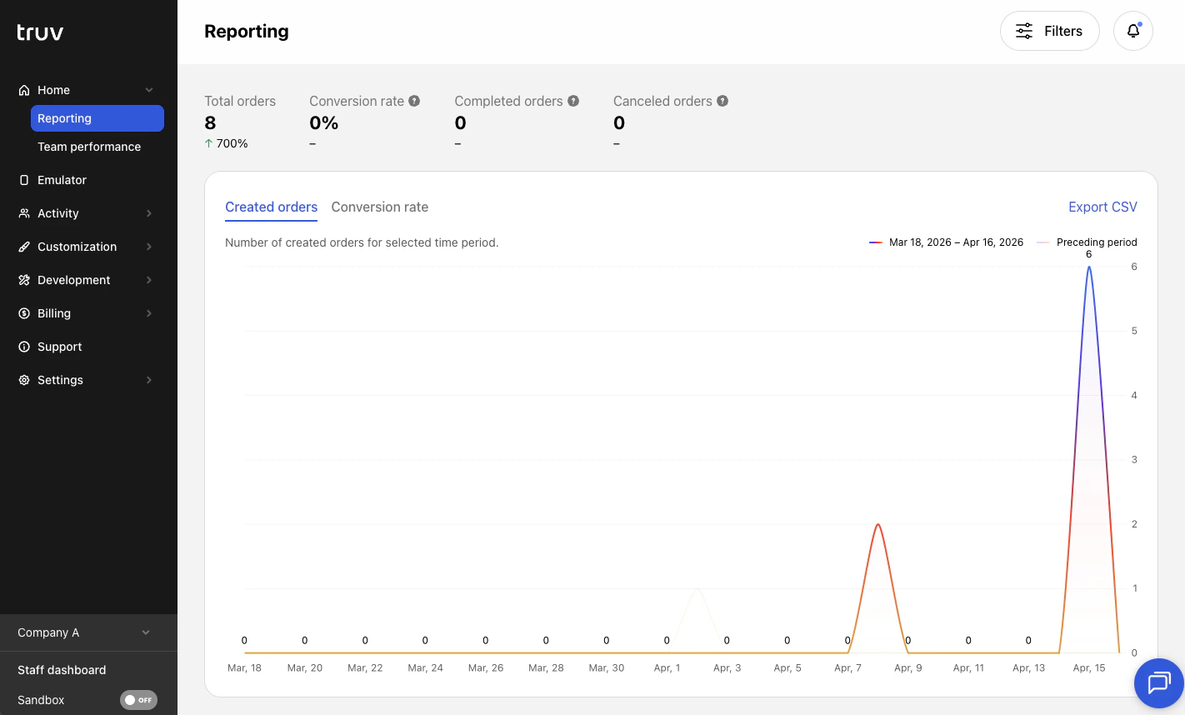Click the chart peak labeled 6
The width and height of the screenshot is (1185, 715).
1088,267
